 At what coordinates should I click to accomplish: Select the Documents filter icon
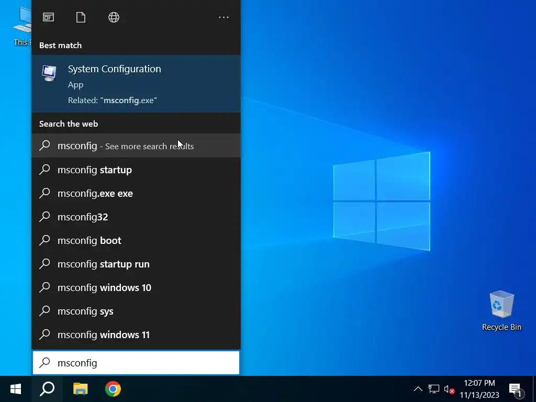tap(81, 17)
